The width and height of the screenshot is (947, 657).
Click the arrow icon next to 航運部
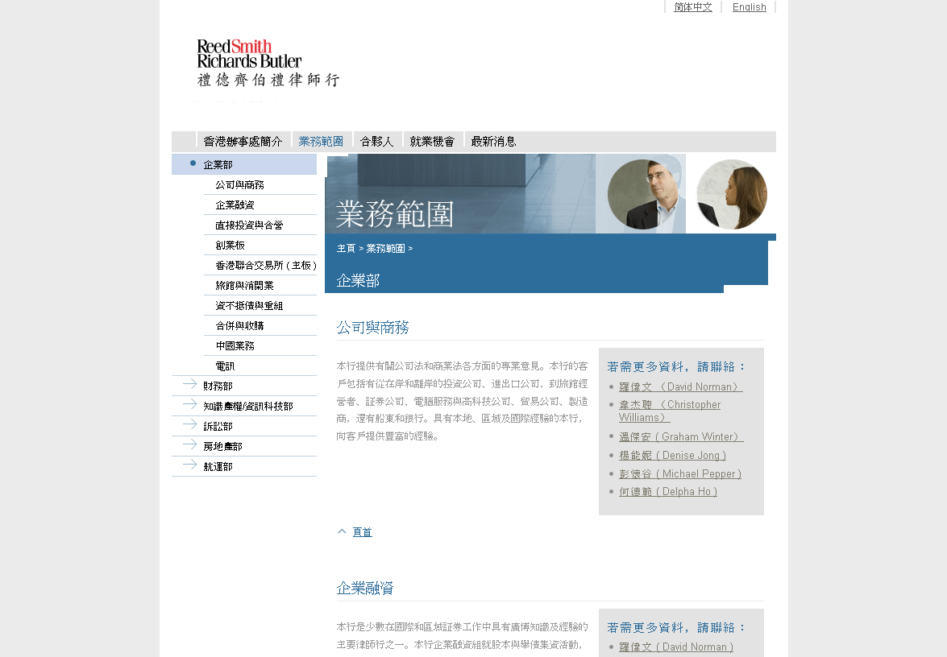pyautogui.click(x=189, y=465)
